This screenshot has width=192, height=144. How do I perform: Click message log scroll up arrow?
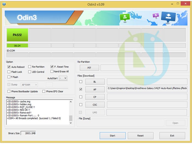pyautogui.click(x=71, y=102)
